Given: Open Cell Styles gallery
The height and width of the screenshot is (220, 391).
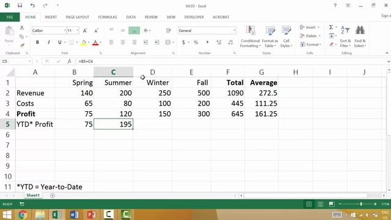Looking at the screenshot, I should [x=286, y=37].
